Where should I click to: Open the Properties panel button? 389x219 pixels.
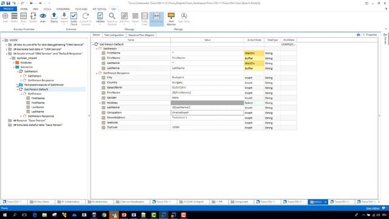pyautogui.click(x=370, y=35)
